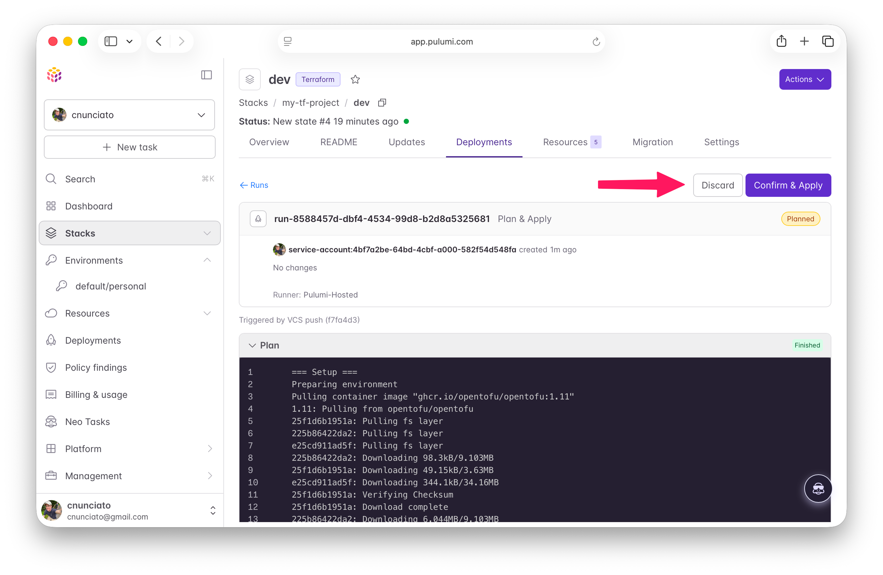This screenshot has height=575, width=883.
Task: Click the page reader icon in address bar
Action: pos(288,42)
